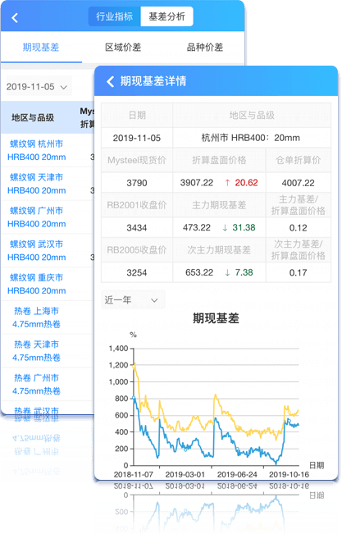The width and height of the screenshot is (342, 543).
Task: Go back from the 期现基差详情 panel
Action: coord(110,81)
